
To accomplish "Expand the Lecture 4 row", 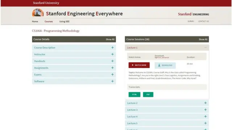I will (x=167, y=116).
